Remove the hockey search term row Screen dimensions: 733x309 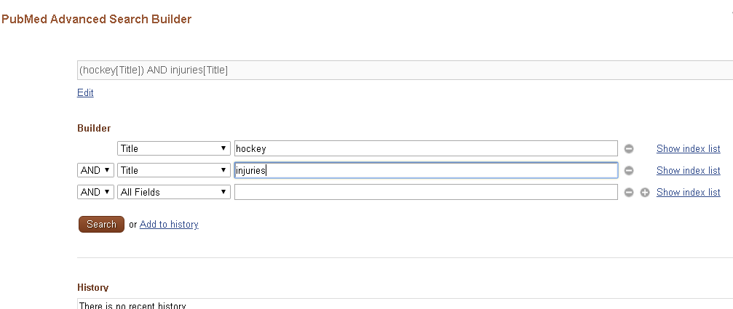[629, 149]
